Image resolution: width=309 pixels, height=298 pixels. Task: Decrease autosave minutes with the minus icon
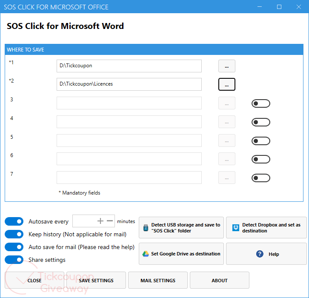(x=110, y=221)
